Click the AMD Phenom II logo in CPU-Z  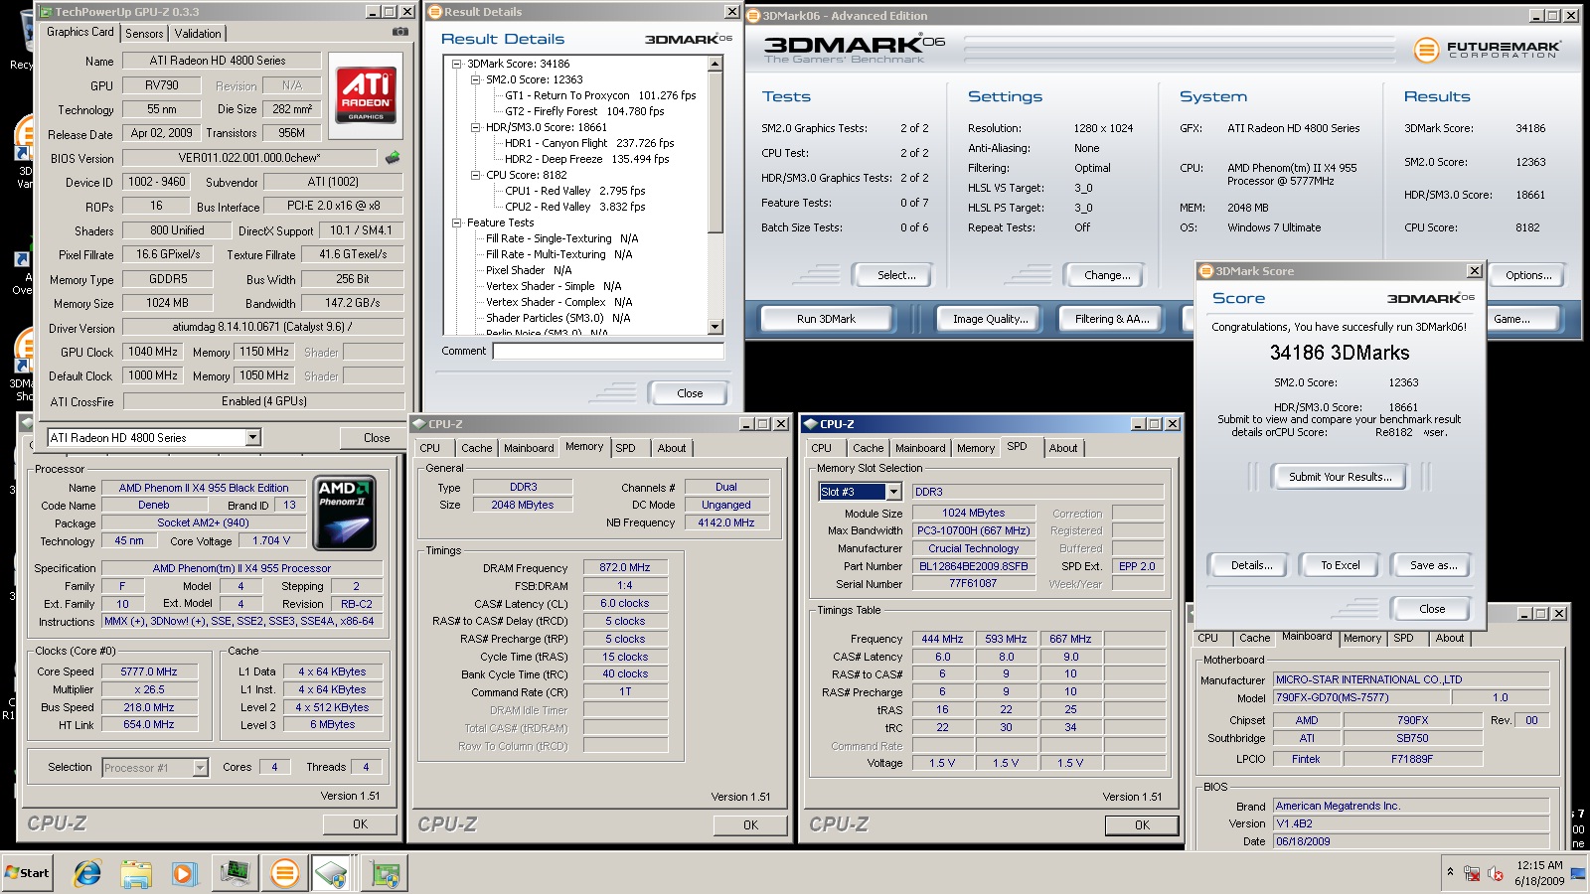[x=344, y=513]
